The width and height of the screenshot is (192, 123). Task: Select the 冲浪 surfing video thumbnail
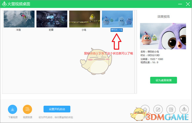(x=19, y=19)
